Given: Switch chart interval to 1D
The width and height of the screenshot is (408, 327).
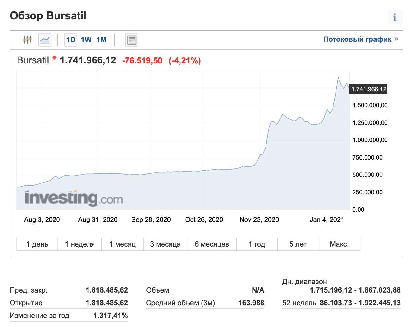Looking at the screenshot, I should point(71,40).
